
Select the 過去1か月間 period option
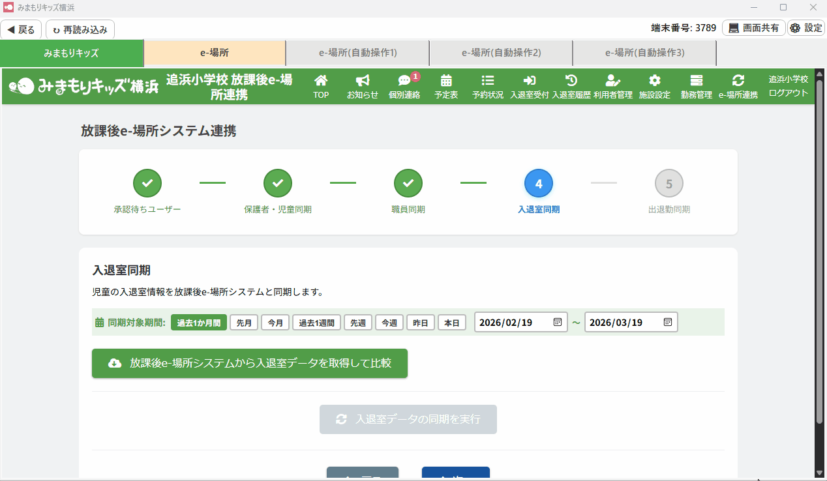(199, 323)
